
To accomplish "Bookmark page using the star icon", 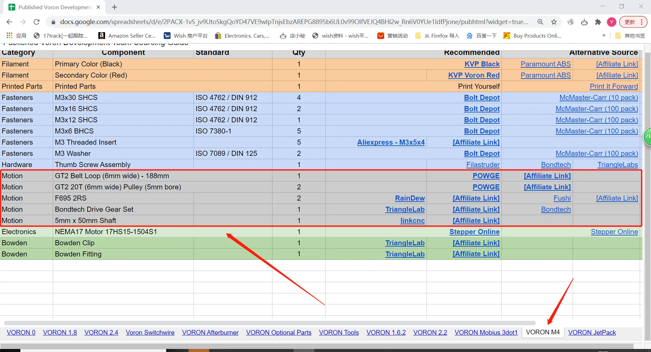I will pos(554,22).
